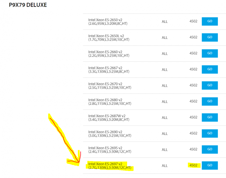Click BIOS 4502 in E5-2687W v2 row
The image size is (226, 178).
193,117
